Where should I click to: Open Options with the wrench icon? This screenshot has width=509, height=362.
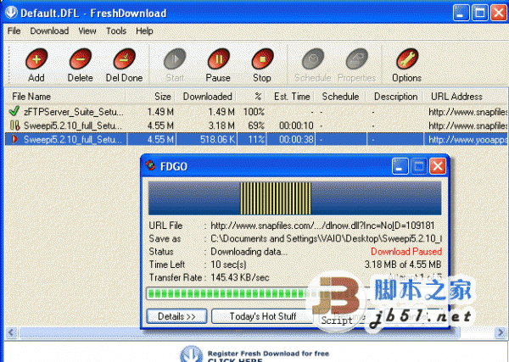coord(407,59)
